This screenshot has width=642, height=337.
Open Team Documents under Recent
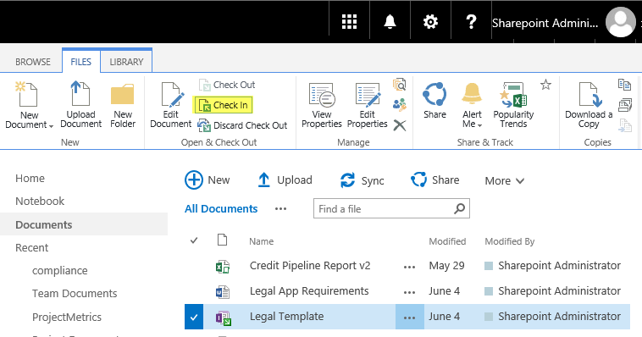[x=75, y=294]
